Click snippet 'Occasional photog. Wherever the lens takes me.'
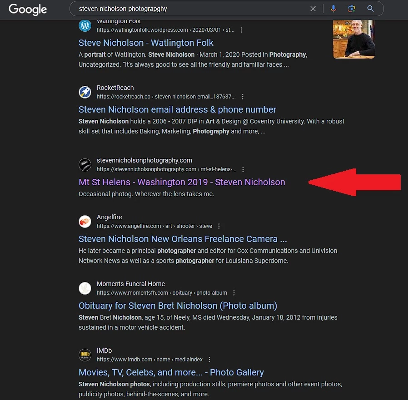 (146, 194)
